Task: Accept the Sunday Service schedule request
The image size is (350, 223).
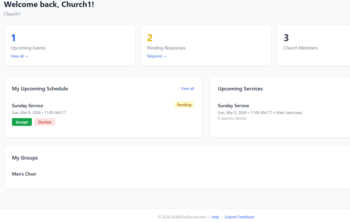Action: [22, 122]
